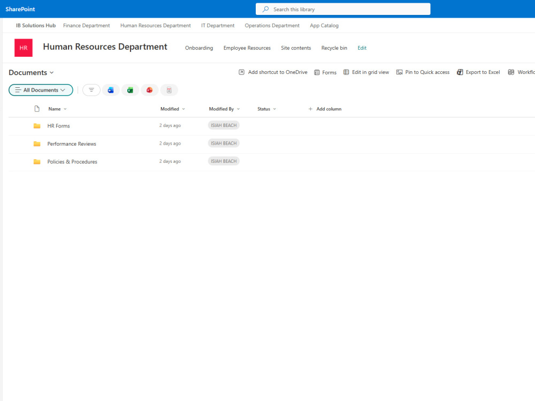This screenshot has height=401, width=535.
Task: Open the Status column dropdown
Action: point(266,109)
